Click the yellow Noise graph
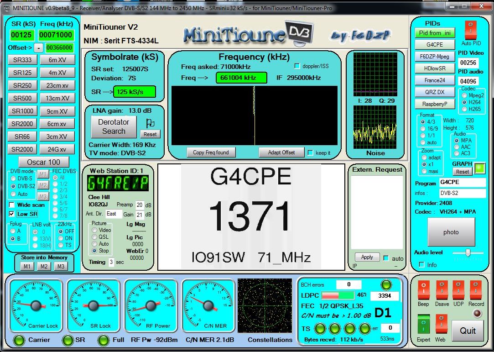The image size is (494, 352). click(375, 127)
